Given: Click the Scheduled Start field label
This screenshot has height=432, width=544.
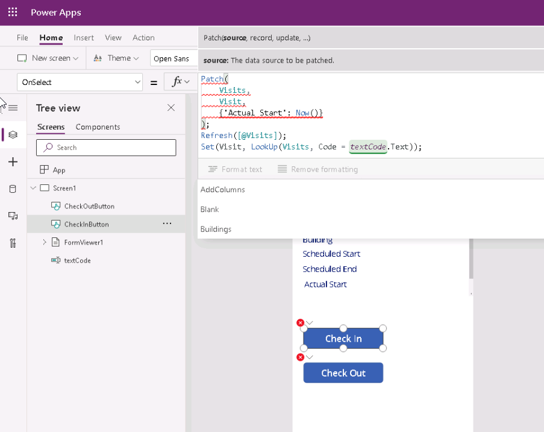Looking at the screenshot, I should (x=331, y=254).
